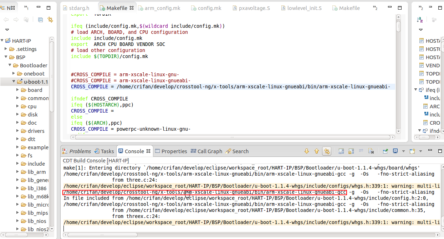Select ARC entry in outline
This screenshot has height=239, width=444.
coord(432,106)
